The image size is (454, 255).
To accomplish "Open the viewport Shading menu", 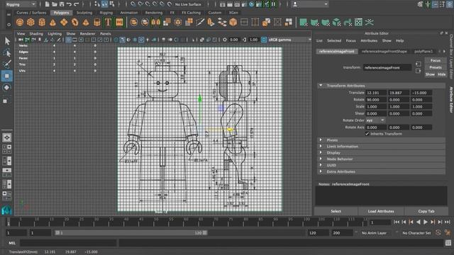I will (36, 33).
